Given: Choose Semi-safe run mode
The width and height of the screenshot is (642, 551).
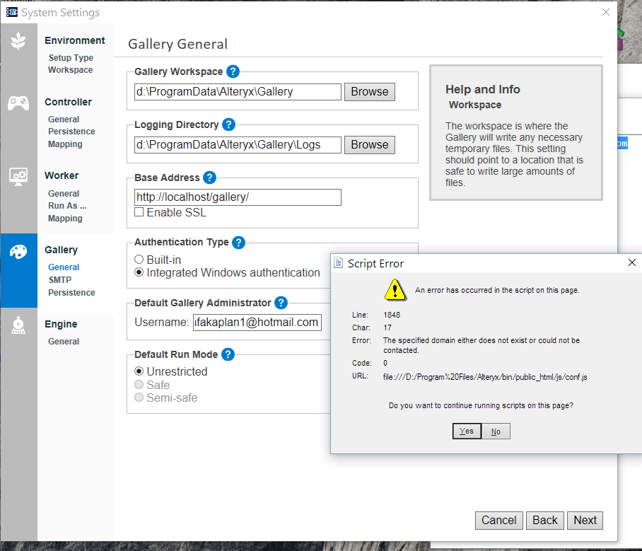Looking at the screenshot, I should pyautogui.click(x=139, y=398).
